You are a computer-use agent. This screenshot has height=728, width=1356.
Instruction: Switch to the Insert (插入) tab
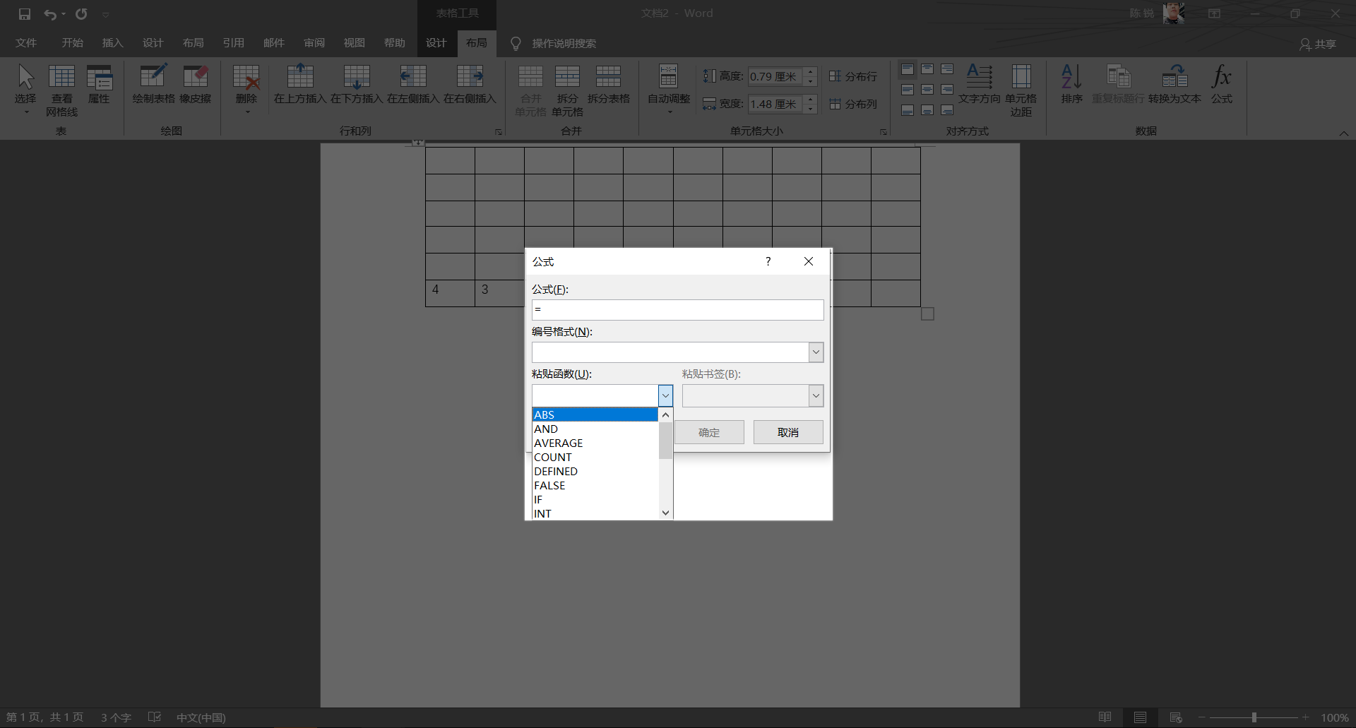pyautogui.click(x=112, y=43)
